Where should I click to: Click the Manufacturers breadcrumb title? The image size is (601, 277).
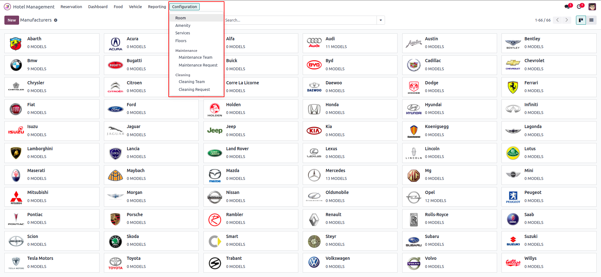pyautogui.click(x=36, y=20)
